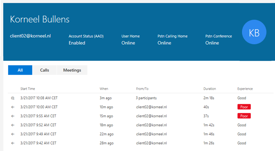Click the client02@korneel.nl email in header

point(30,36)
